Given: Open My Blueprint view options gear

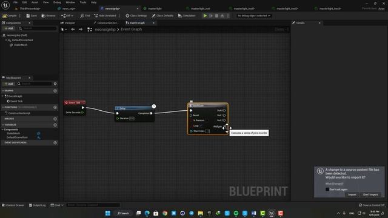Looking at the screenshot, I should pyautogui.click(x=55, y=84).
